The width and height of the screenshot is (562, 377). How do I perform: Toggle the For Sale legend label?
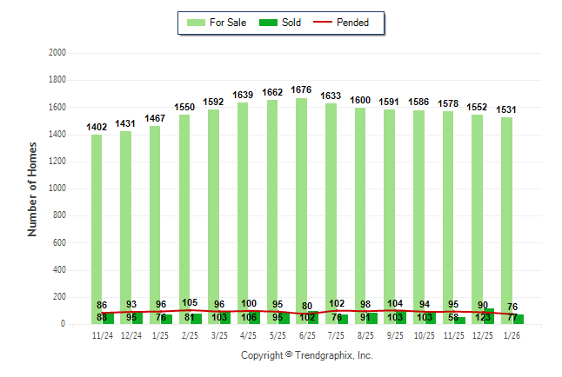(x=228, y=23)
